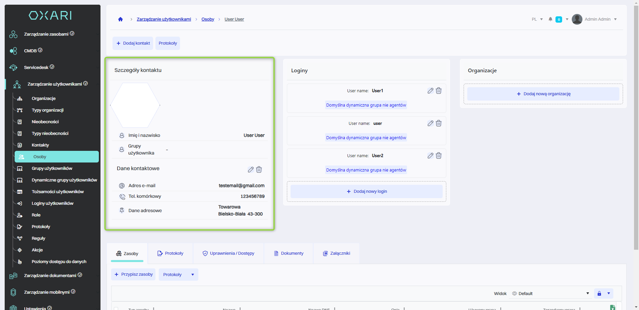Open the notifications bell icon

click(550, 19)
